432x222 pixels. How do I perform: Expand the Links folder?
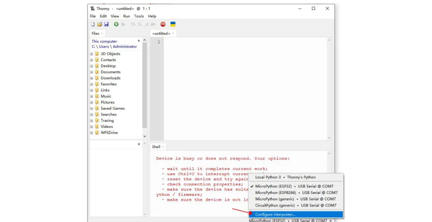[x=92, y=90]
